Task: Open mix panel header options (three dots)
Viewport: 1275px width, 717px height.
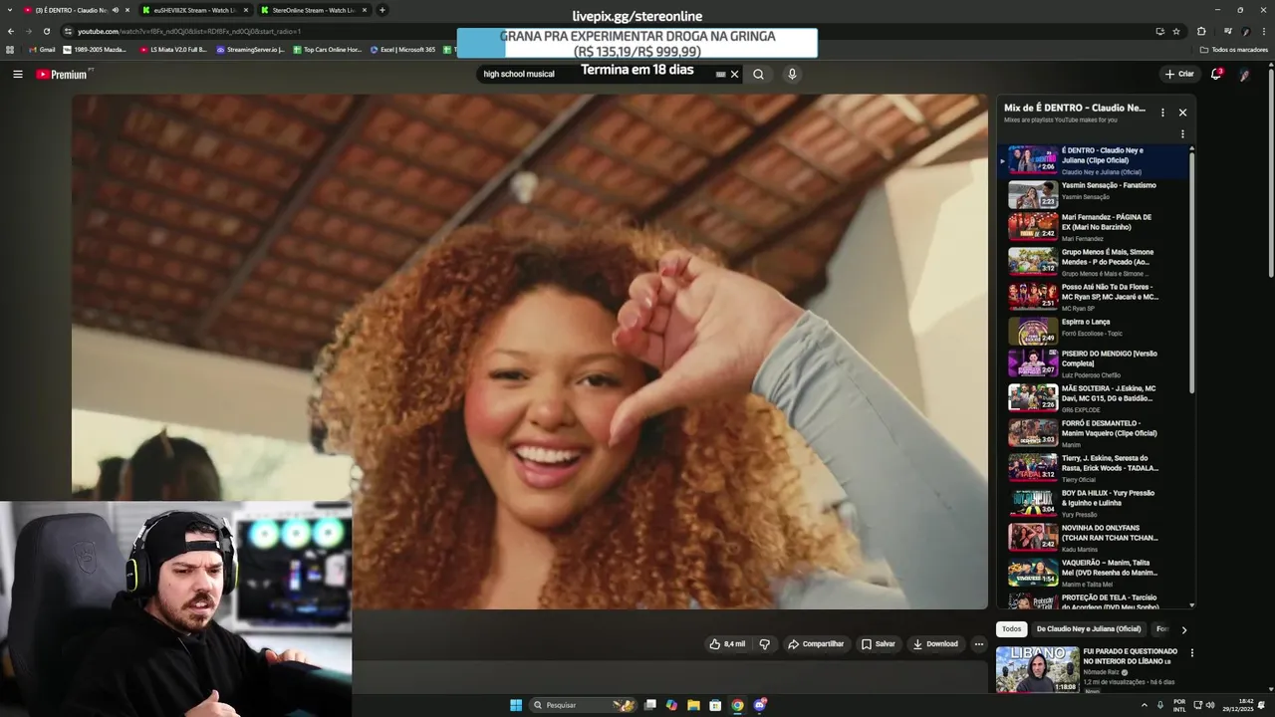Action: [1162, 113]
